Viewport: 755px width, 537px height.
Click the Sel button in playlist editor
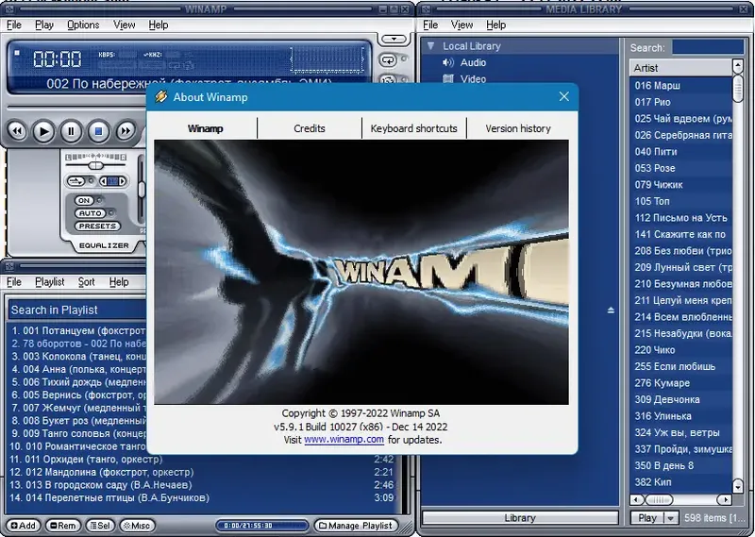[100, 526]
